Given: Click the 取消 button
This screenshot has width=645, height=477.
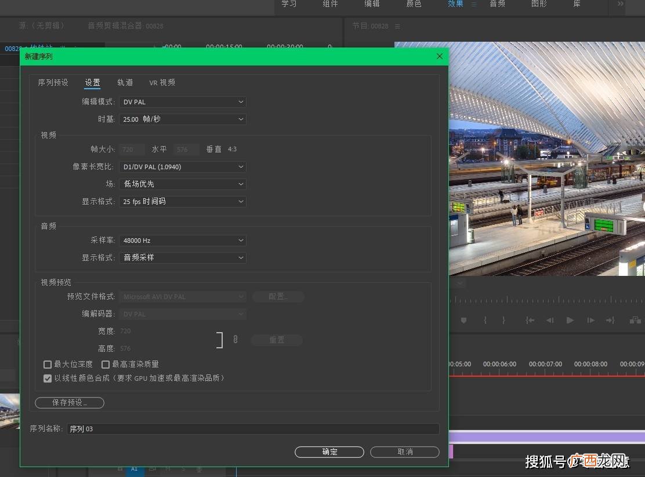Looking at the screenshot, I should (405, 452).
